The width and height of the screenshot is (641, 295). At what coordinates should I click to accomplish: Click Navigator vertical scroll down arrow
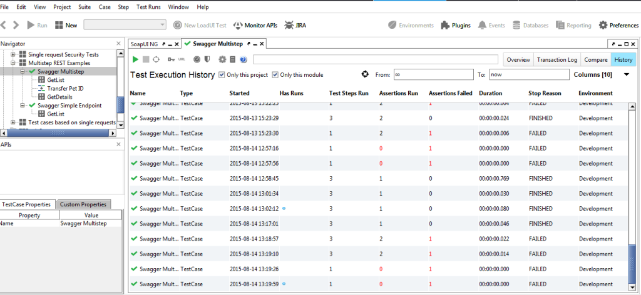[120, 124]
